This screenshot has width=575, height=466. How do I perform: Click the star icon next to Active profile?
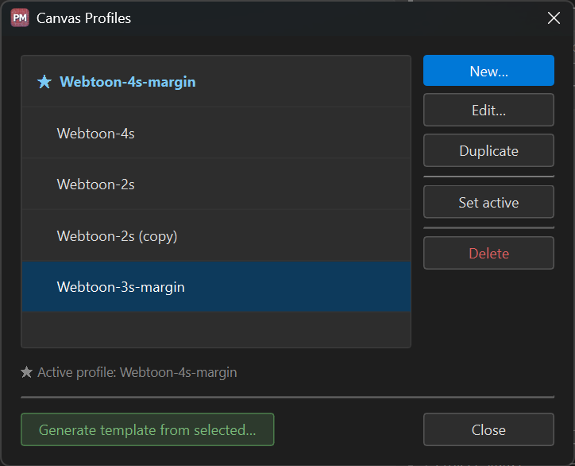pyautogui.click(x=26, y=372)
